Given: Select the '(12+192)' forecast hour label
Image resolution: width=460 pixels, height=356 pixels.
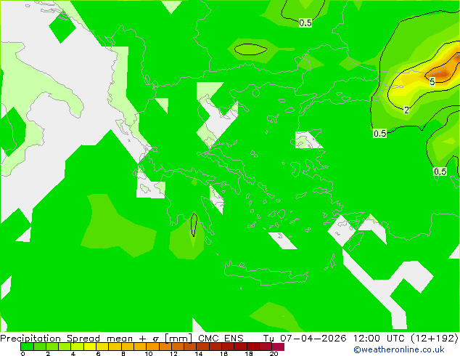Looking at the screenshot, I should tap(435, 338).
